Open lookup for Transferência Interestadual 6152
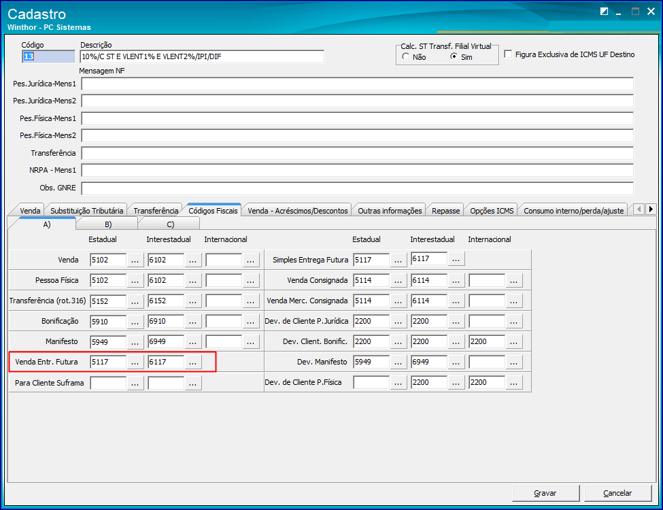 pyautogui.click(x=193, y=301)
